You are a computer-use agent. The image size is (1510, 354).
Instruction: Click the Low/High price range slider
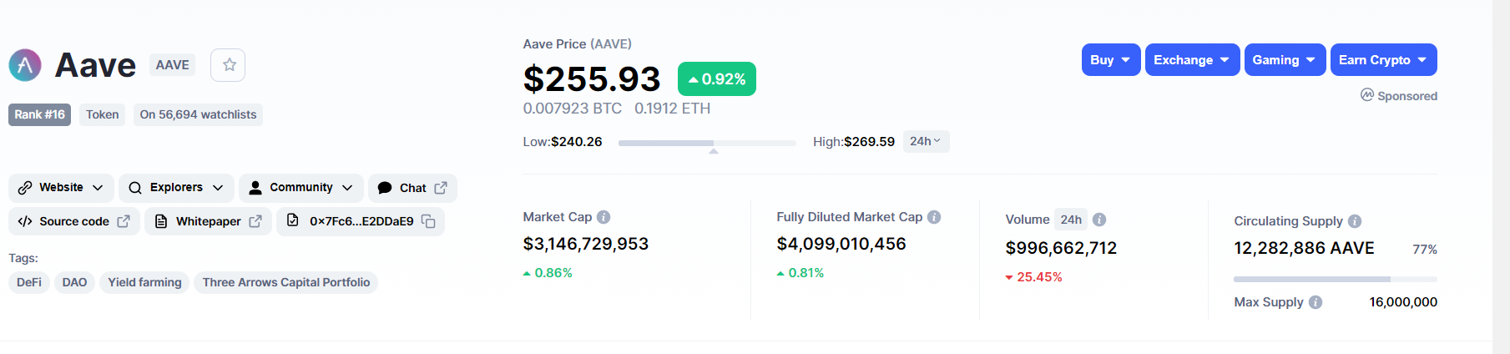707,143
